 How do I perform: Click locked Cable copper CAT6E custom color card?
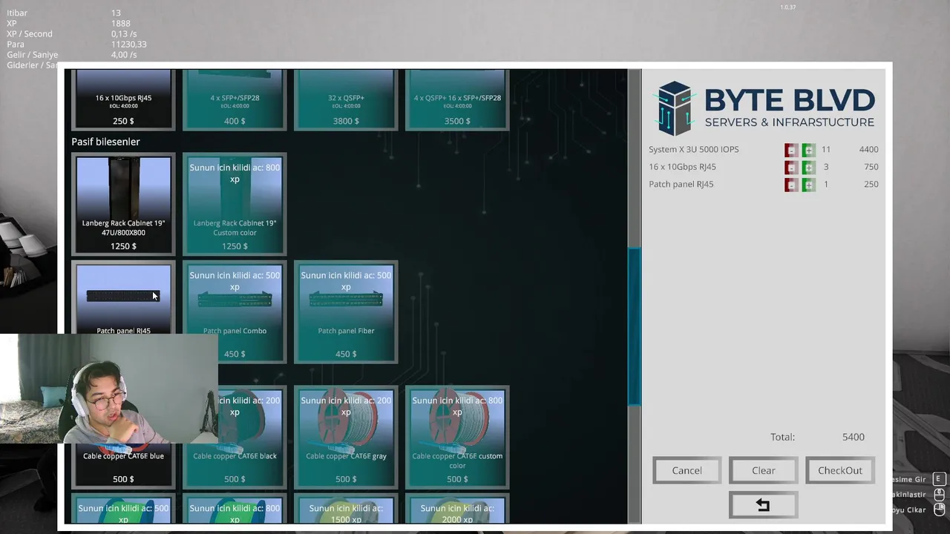click(x=457, y=438)
